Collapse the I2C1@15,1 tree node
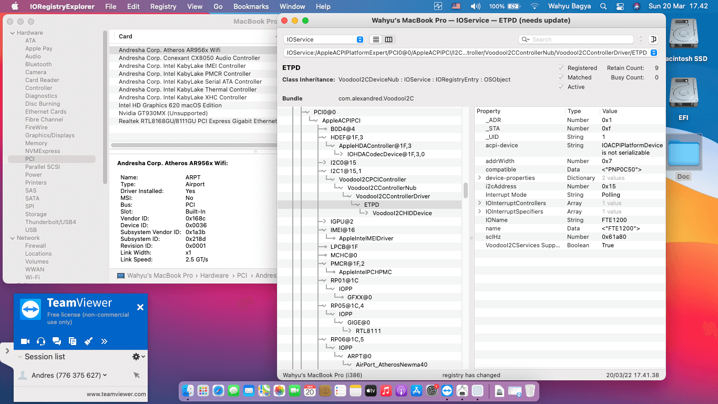 (x=324, y=171)
